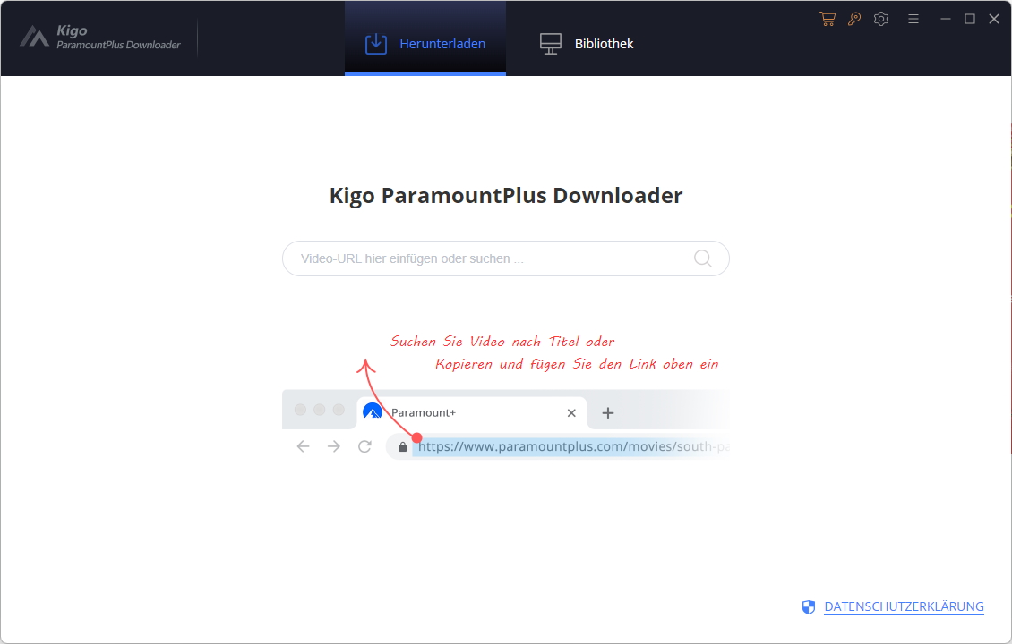1012x644 pixels.
Task: Close the Kigo window
Action: pyautogui.click(x=994, y=19)
